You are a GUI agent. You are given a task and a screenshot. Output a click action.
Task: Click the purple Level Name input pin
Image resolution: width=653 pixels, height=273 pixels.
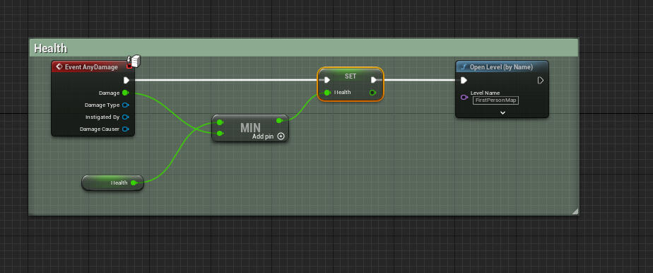pos(464,97)
